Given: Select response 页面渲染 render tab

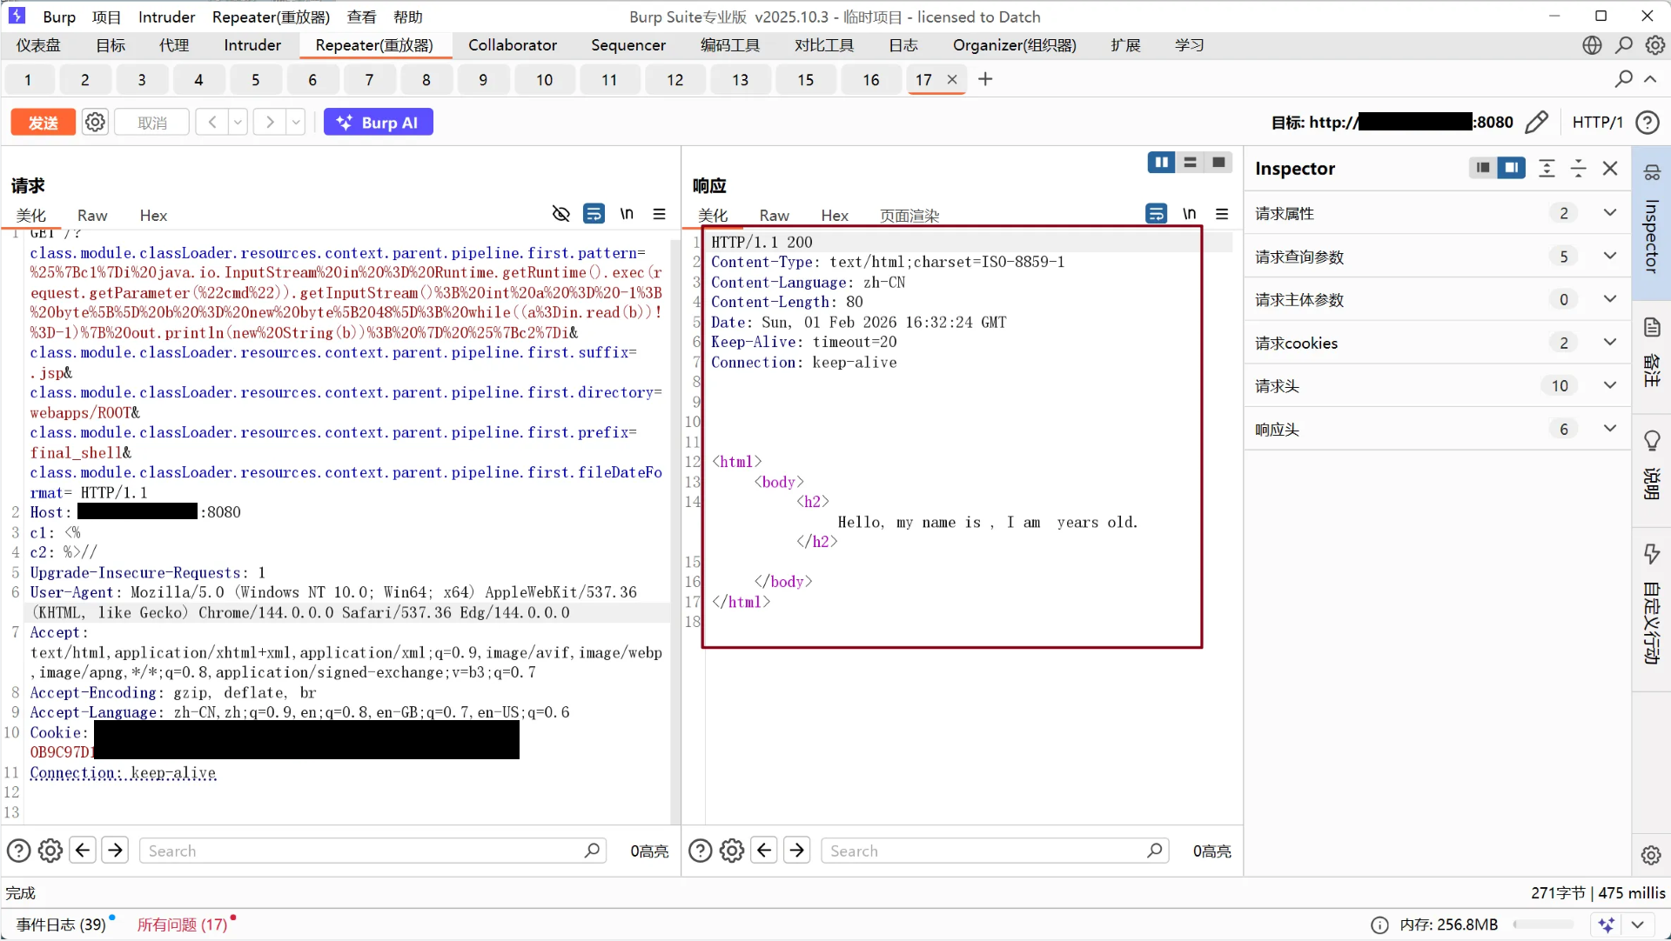Looking at the screenshot, I should (x=909, y=216).
